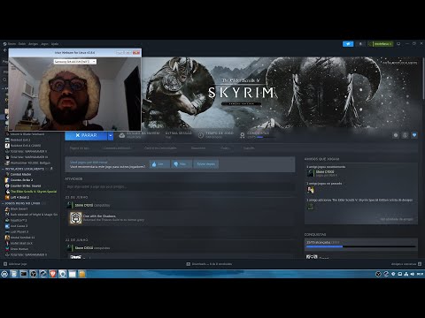Click the small achievements progress bar in header
The width and height of the screenshot is (425, 318).
click(267, 137)
